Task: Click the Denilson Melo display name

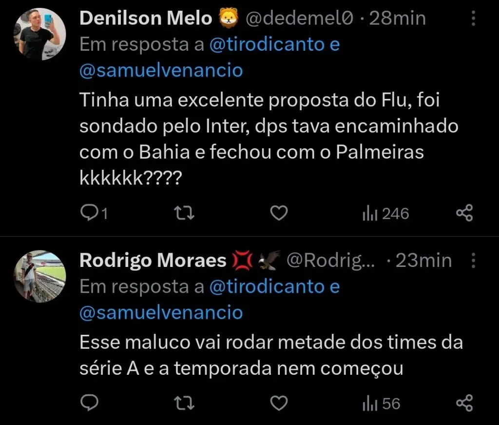Action: pyautogui.click(x=146, y=19)
